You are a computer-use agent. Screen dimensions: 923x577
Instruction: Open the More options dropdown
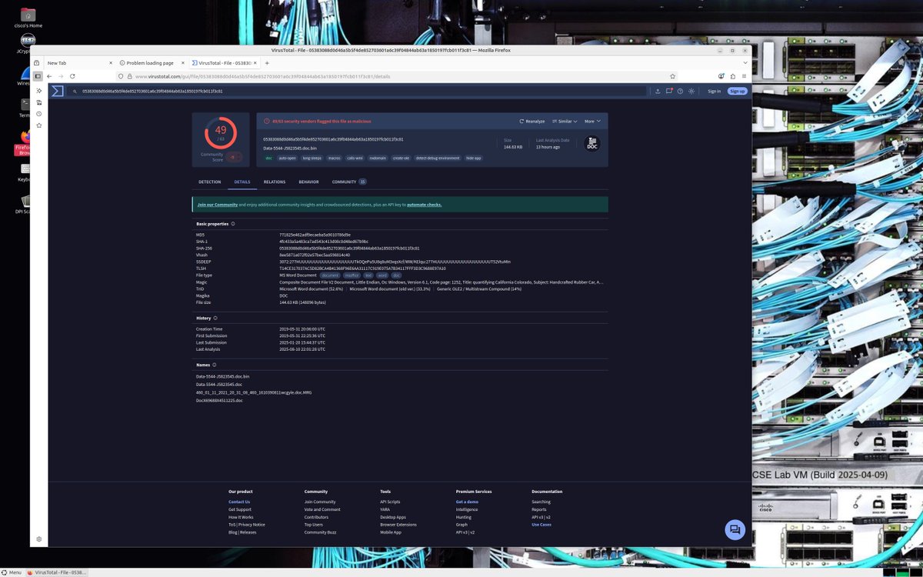(591, 121)
